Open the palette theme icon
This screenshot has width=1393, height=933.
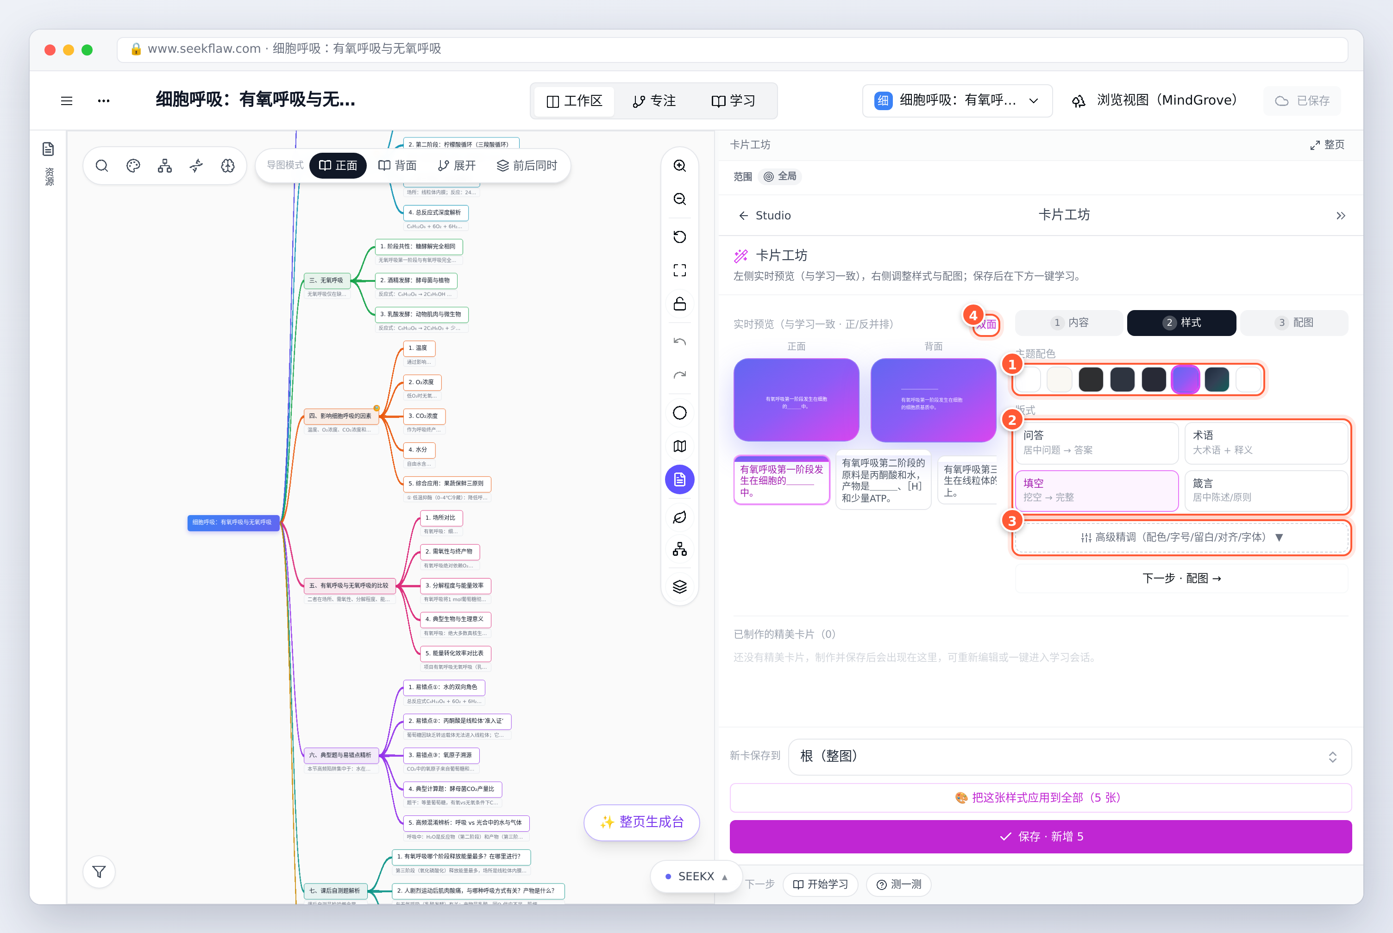133,165
